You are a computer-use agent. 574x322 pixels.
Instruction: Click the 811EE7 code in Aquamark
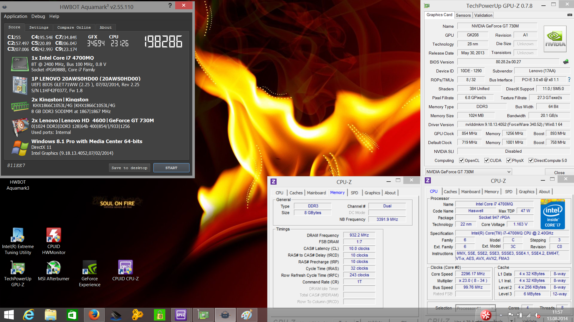[x=16, y=165]
